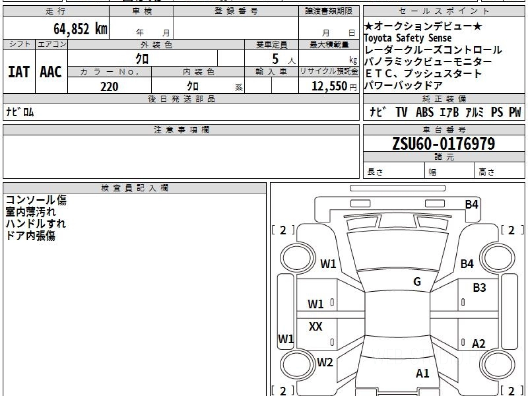528x396 pixels.
Task: Click the 車検 header cell
Action: [x=142, y=11]
